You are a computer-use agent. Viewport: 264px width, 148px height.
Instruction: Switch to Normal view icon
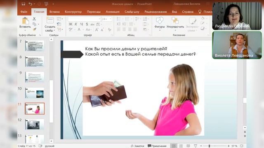174,146
